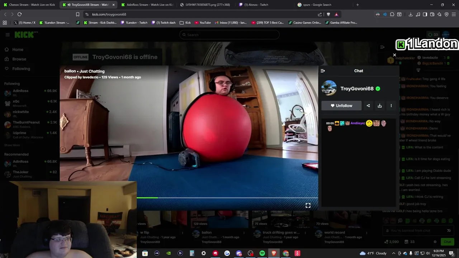Open Browse in Kick sidebar
This screenshot has height=258, width=459.
(x=15, y=59)
